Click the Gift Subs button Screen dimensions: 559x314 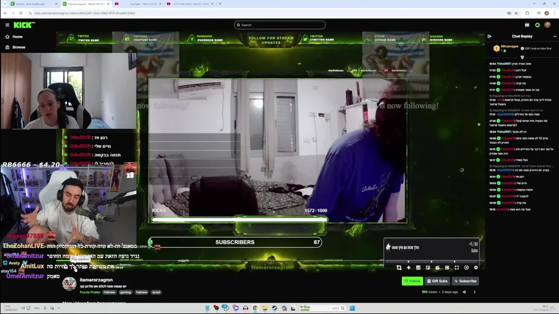coord(437,281)
